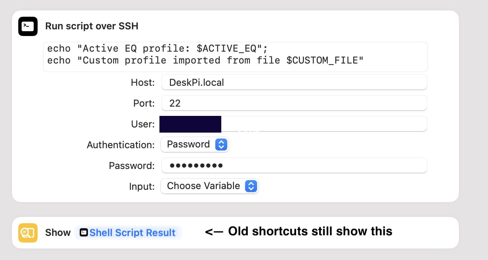Click the yellow Show Result action icon
Image resolution: width=488 pixels, height=260 pixels.
(x=28, y=233)
